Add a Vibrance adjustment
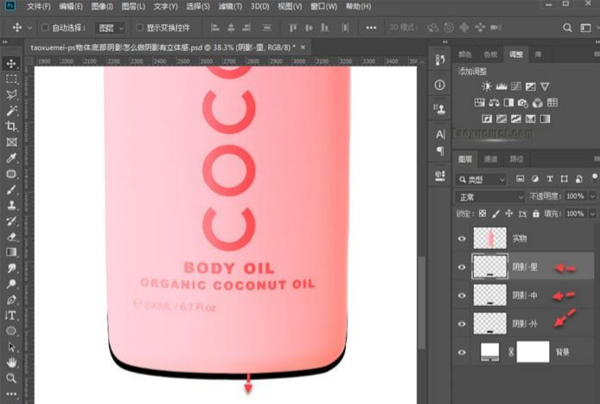This screenshot has height=404, width=600. 545,87
